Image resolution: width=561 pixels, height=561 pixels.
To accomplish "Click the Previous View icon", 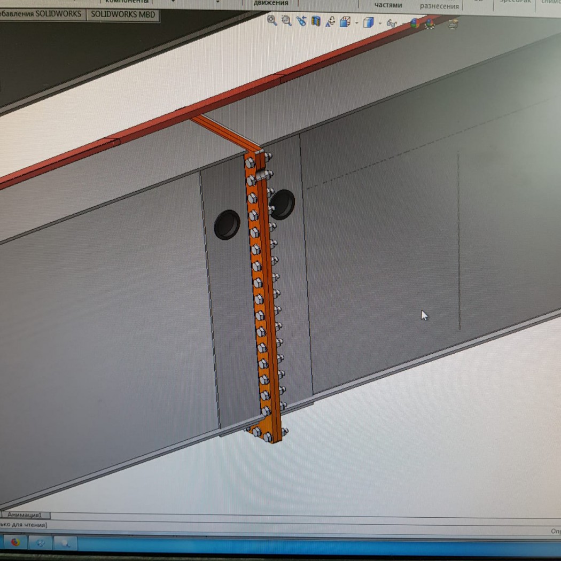I will coord(301,21).
